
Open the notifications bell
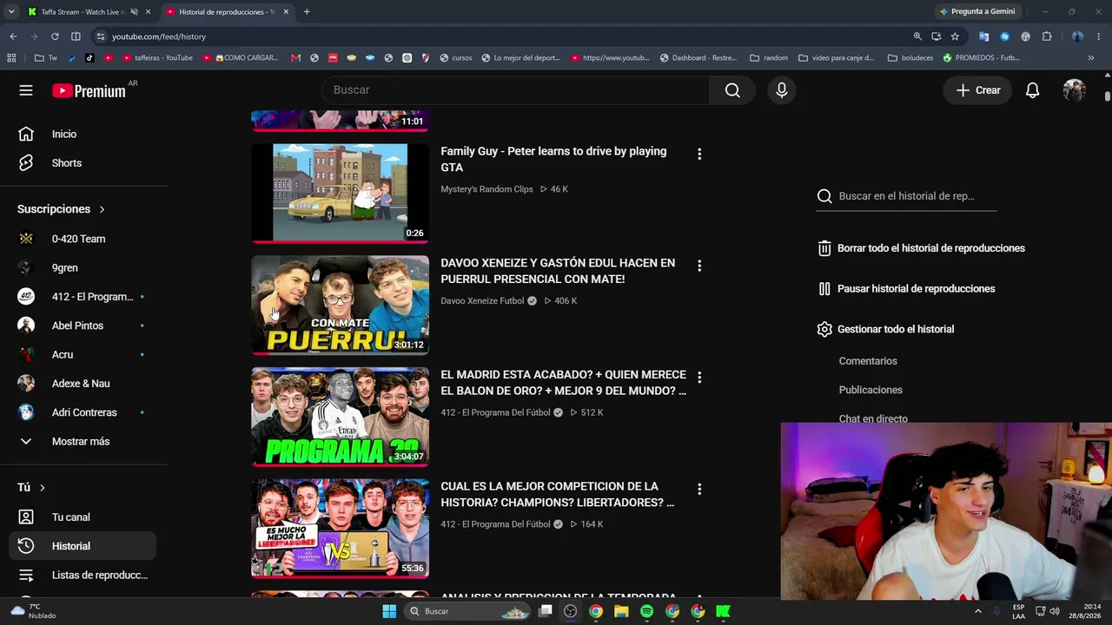(1032, 90)
